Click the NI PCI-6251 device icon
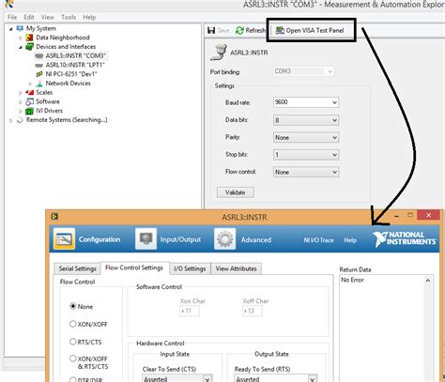 point(39,74)
